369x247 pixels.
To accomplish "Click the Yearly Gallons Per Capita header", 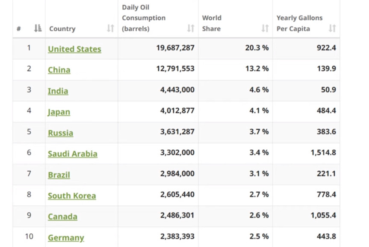I will pos(299,24).
